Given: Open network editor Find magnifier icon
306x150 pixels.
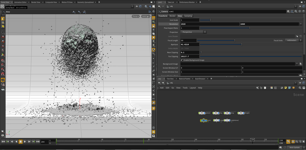Looking at the screenshot, I should tap(300, 88).
